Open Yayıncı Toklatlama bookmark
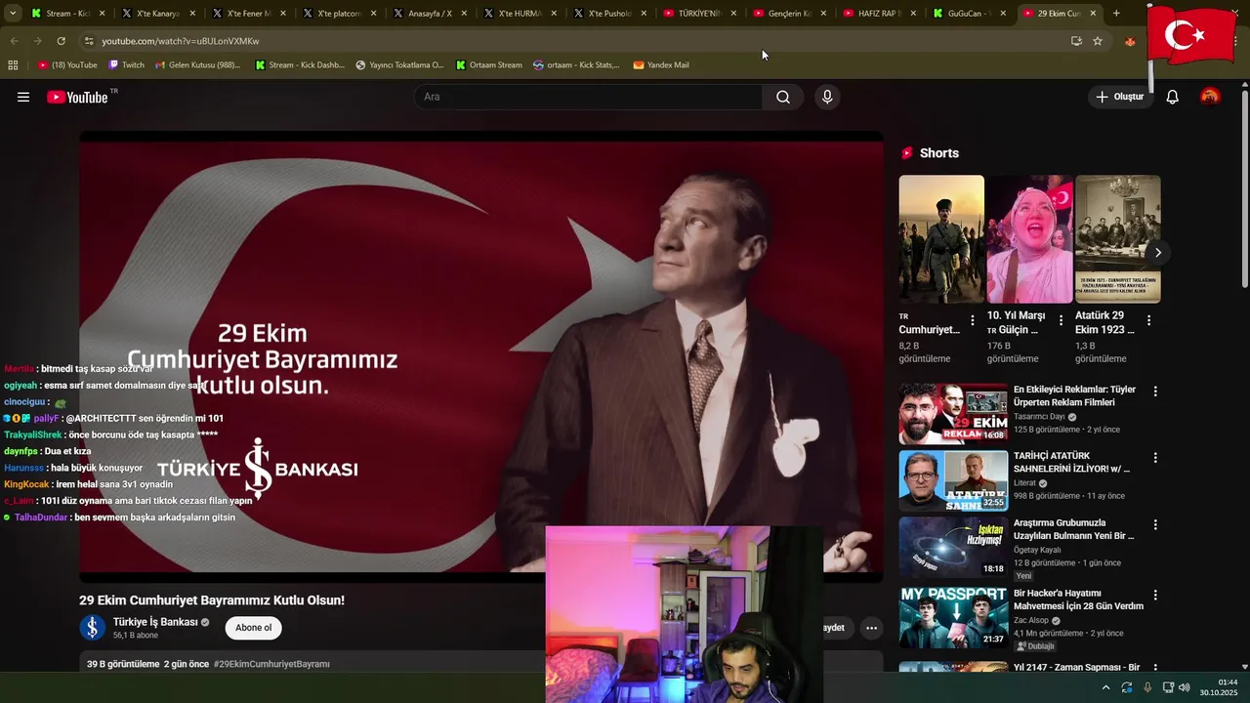 [399, 64]
